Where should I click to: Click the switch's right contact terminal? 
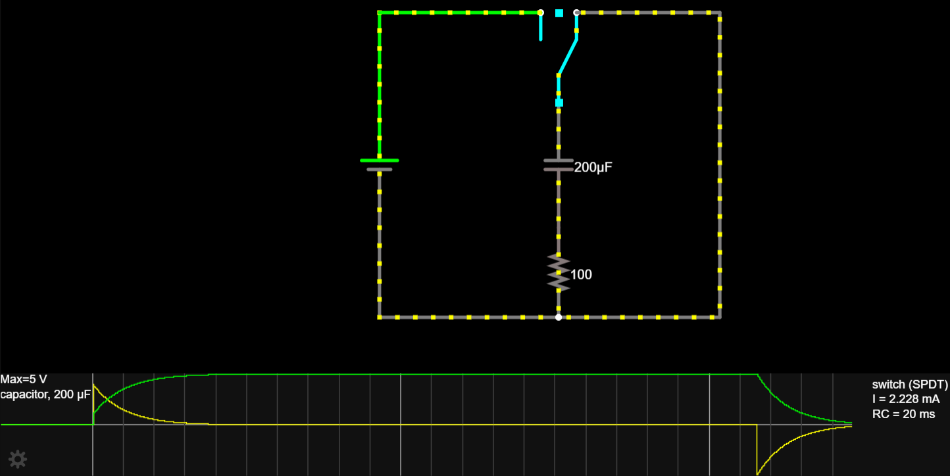pos(577,12)
